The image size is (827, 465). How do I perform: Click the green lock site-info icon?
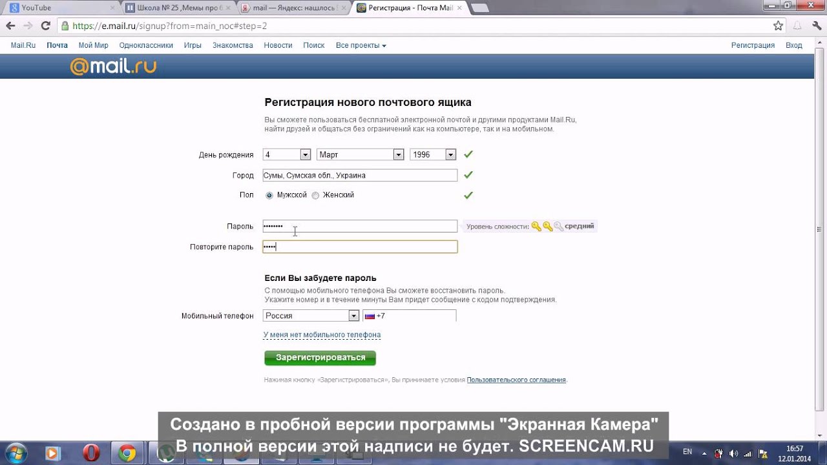65,26
